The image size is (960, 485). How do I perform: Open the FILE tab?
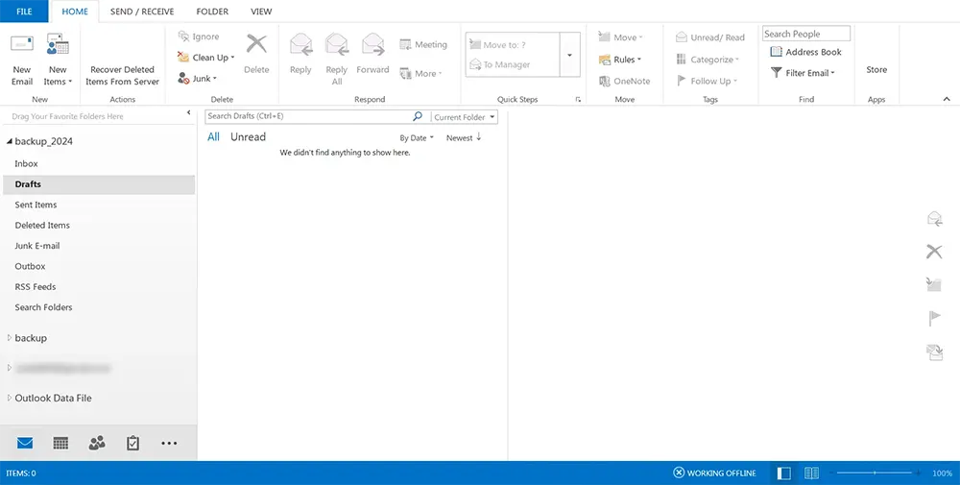pos(25,11)
